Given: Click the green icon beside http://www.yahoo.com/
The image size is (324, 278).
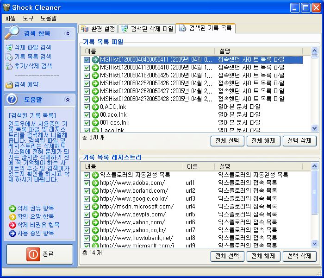Looking at the screenshot, I should pyautogui.click(x=95, y=222).
